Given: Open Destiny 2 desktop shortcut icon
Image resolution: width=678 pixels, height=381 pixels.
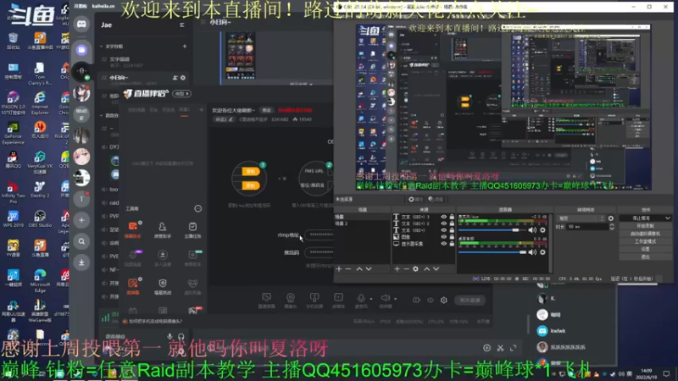Looking at the screenshot, I should pyautogui.click(x=39, y=189).
